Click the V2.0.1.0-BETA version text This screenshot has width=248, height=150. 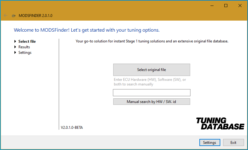(72, 127)
